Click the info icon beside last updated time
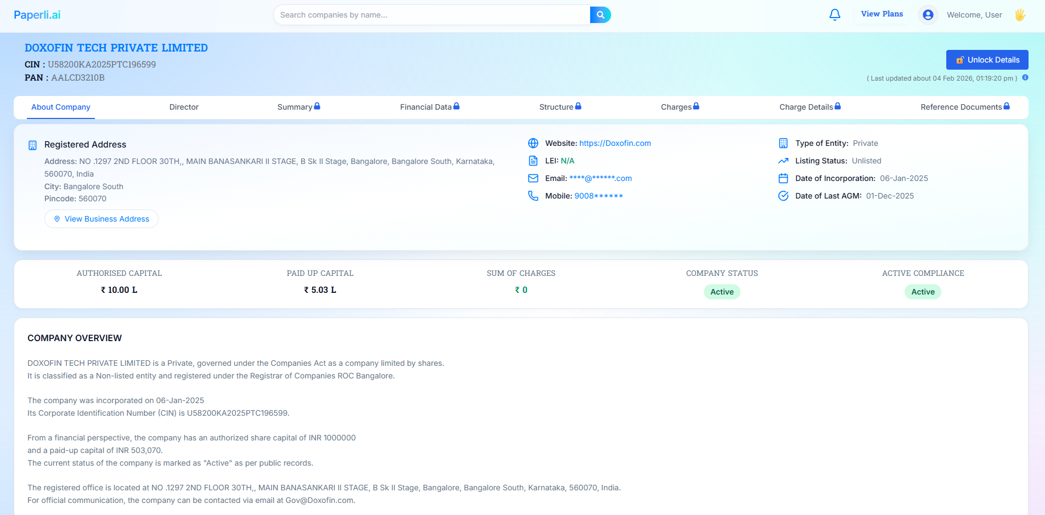Viewport: 1045px width, 515px height. tap(1026, 78)
